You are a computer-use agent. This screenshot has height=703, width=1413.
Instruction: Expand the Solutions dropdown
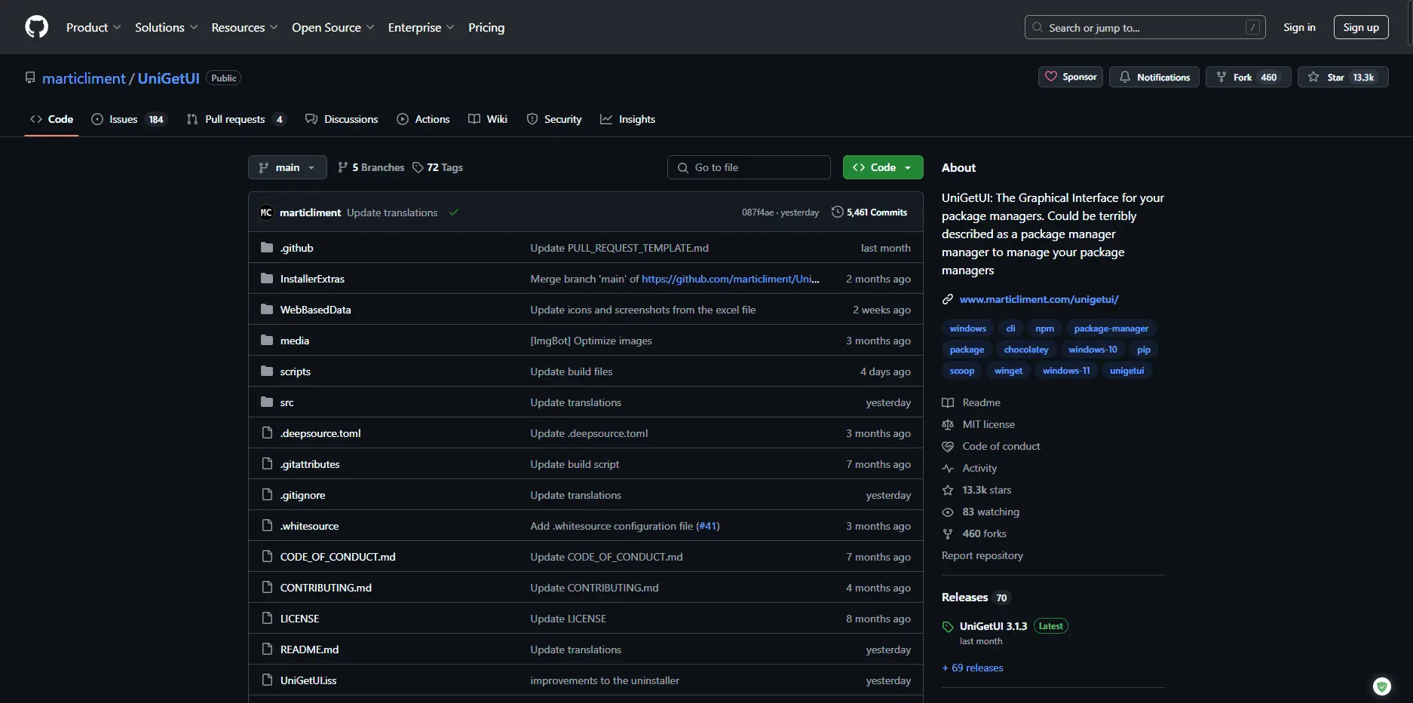(x=167, y=27)
